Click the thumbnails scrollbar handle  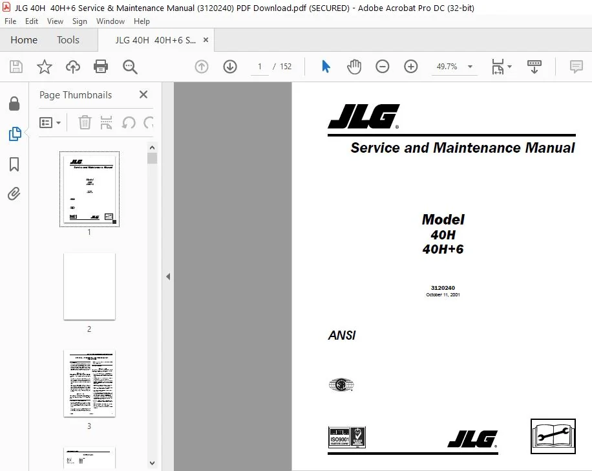coord(152,158)
